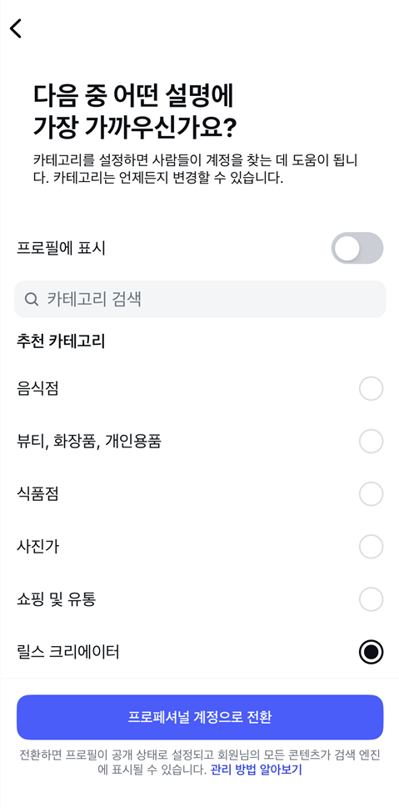399x808 pixels.
Task: Click the selected 릴스 크리에이터 radio button
Action: click(x=372, y=653)
